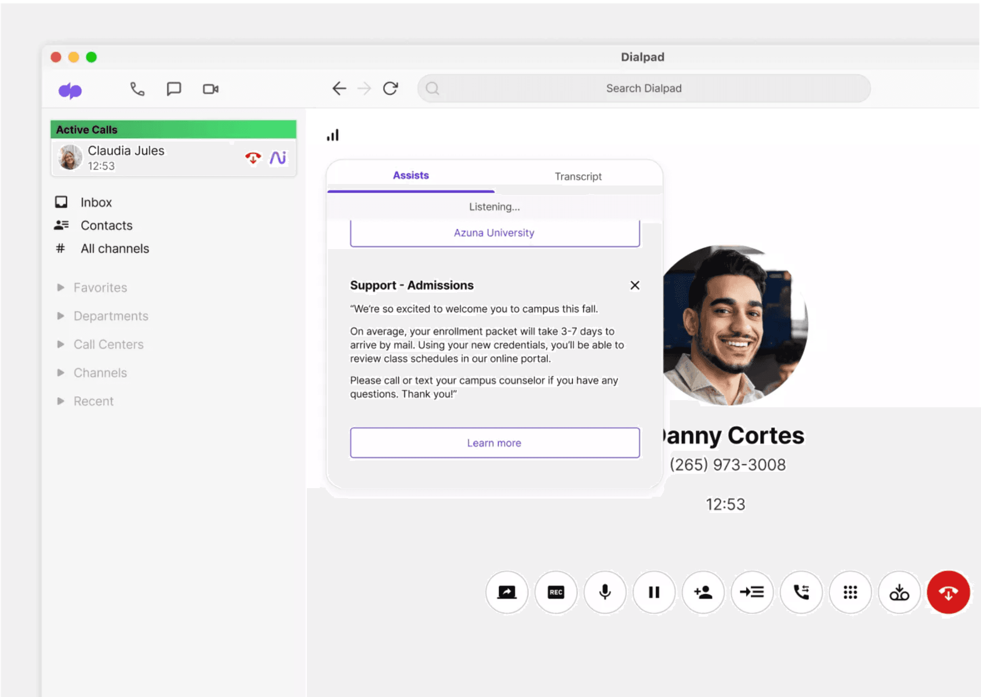Send caller to voicemail icon
The image size is (981, 697).
[899, 592]
